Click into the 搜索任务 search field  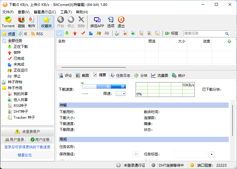(204, 33)
